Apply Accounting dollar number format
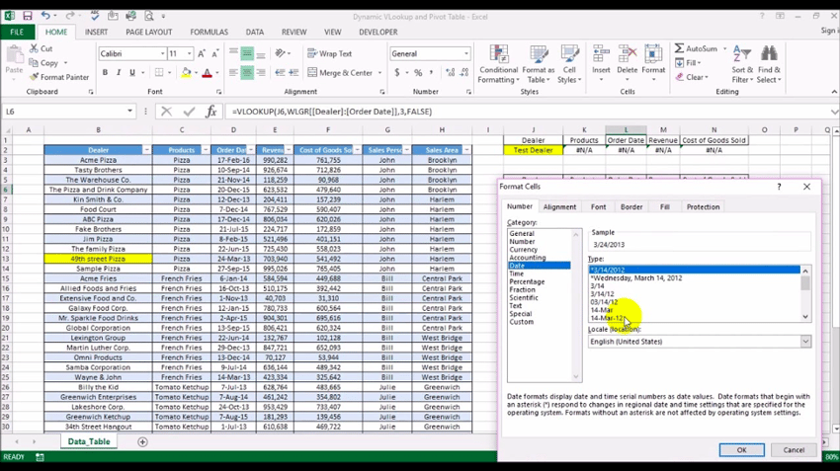Image resolution: width=840 pixels, height=471 pixels. pos(397,72)
